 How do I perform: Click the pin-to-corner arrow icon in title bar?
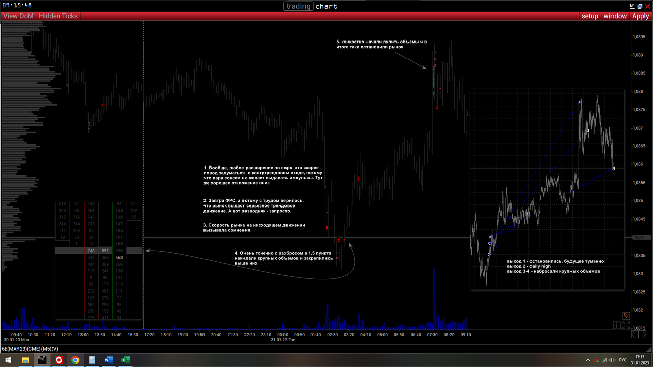632,6
